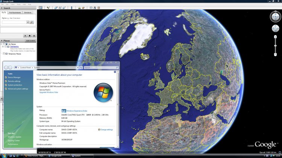Click the zoom slider handle
The image size is (282, 158).
click(275, 46)
